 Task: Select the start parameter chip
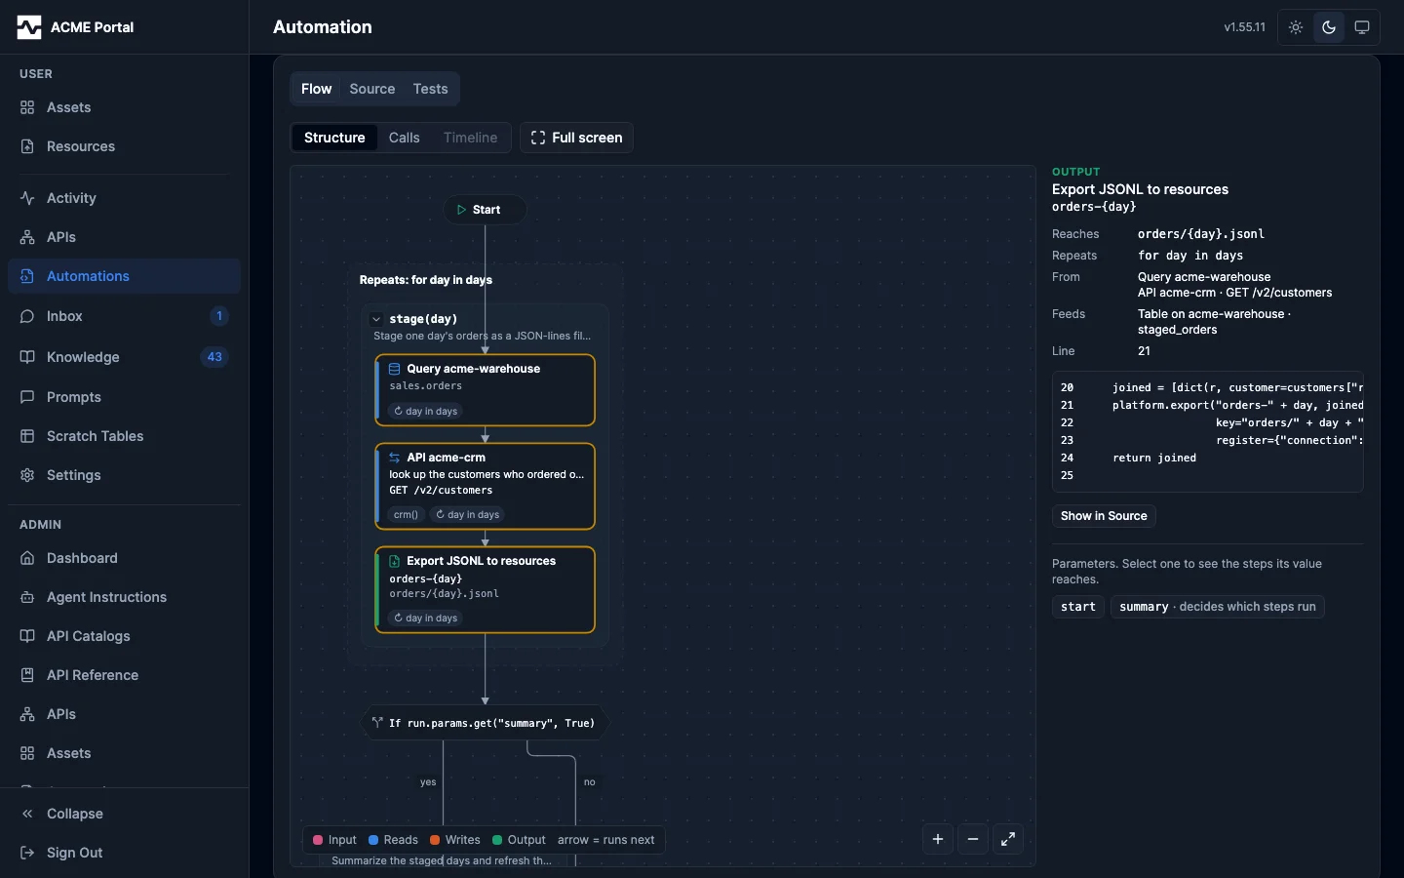(1078, 607)
